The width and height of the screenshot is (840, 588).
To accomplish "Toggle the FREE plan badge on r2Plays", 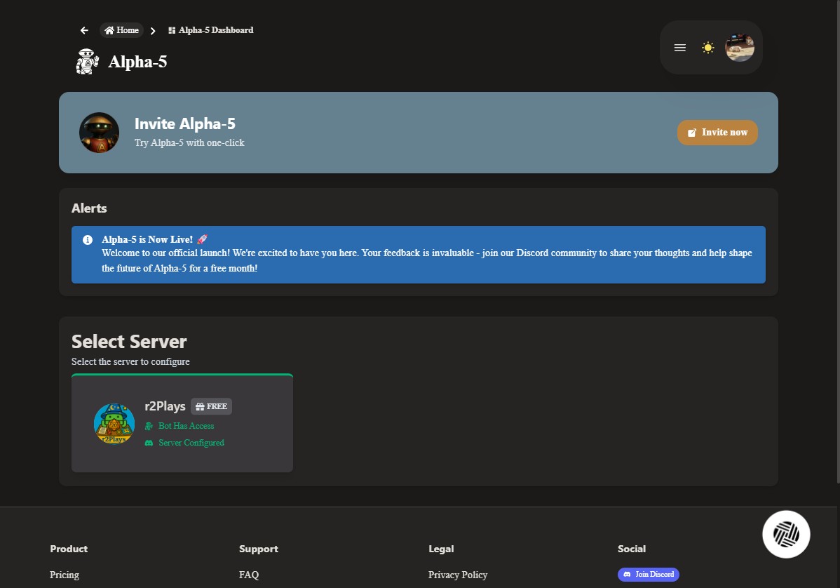I will (211, 406).
